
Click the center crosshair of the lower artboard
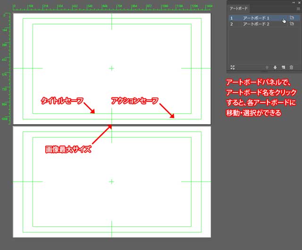[112, 182]
